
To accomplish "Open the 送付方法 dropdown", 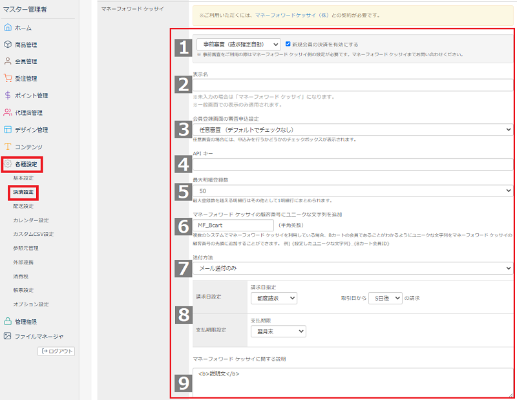I will [353, 268].
